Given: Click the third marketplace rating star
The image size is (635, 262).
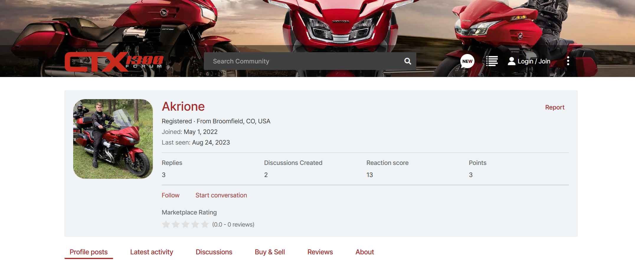Looking at the screenshot, I should 185,225.
